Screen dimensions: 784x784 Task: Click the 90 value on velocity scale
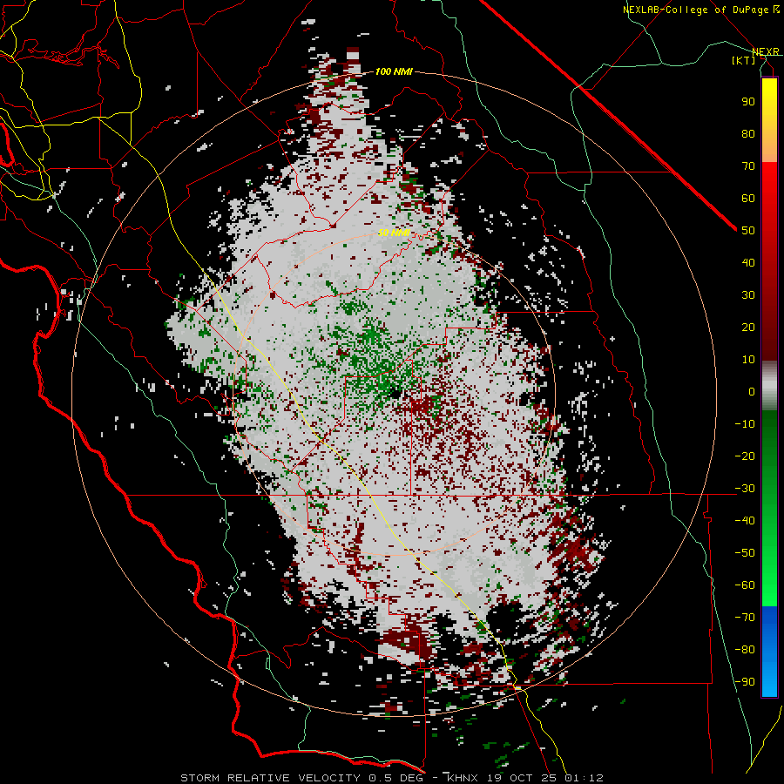click(748, 102)
